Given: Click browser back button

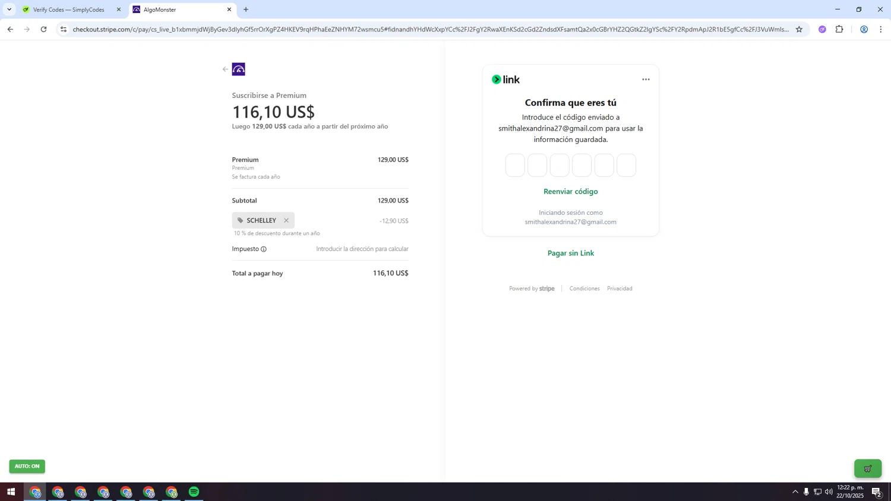Looking at the screenshot, I should pos(10,29).
